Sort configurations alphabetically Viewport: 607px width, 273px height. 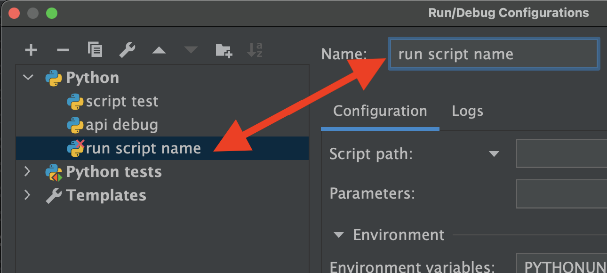pyautogui.click(x=255, y=49)
